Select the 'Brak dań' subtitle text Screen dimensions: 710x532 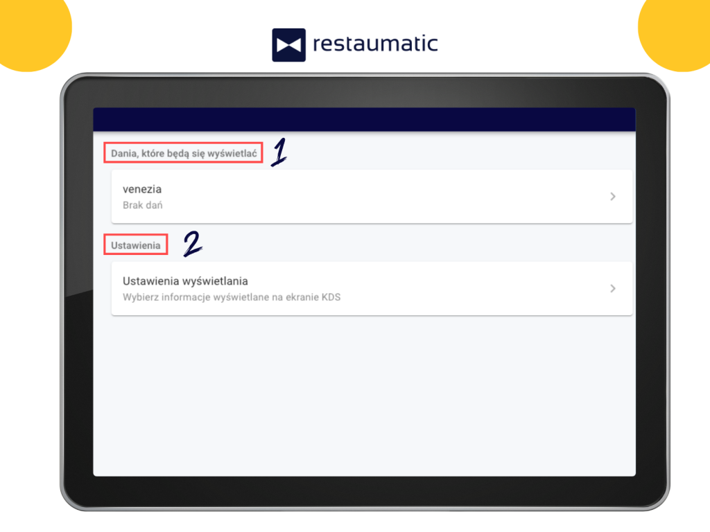[x=143, y=205]
